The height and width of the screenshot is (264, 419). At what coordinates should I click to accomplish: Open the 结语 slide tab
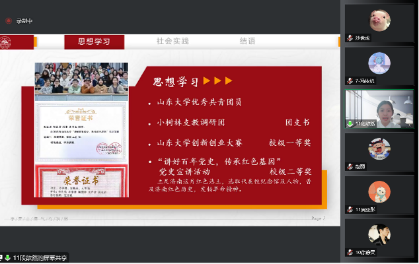247,41
